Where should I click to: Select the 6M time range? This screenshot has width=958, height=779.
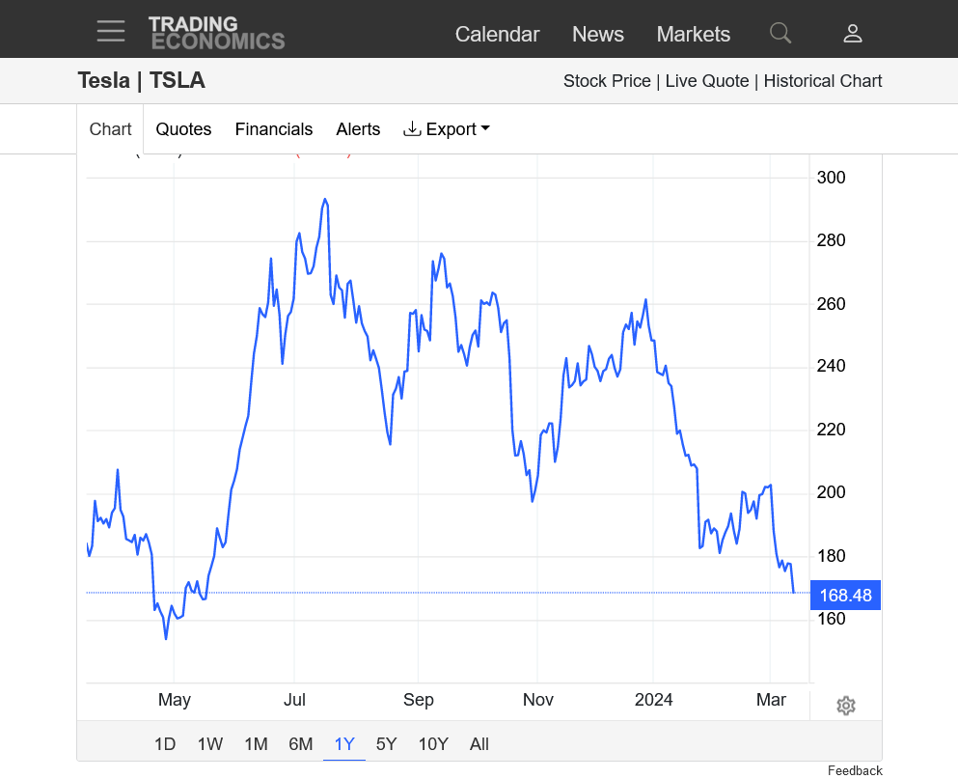click(x=301, y=744)
